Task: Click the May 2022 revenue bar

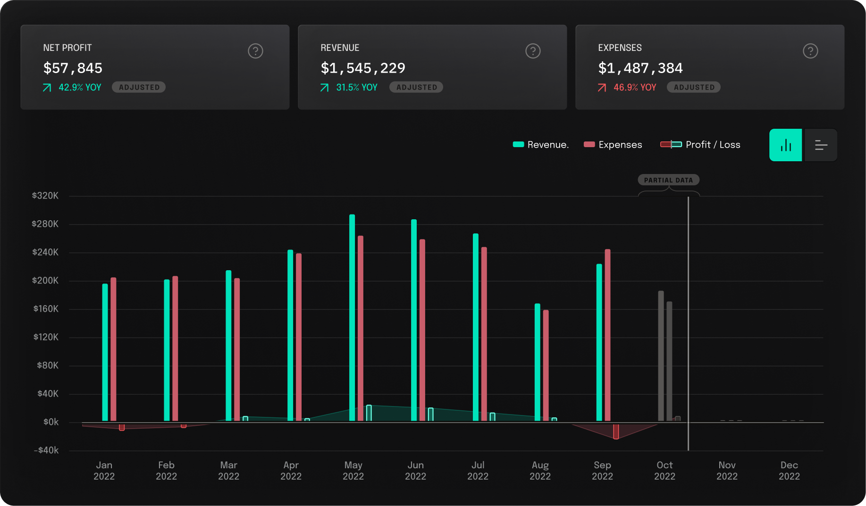Action: [352, 317]
